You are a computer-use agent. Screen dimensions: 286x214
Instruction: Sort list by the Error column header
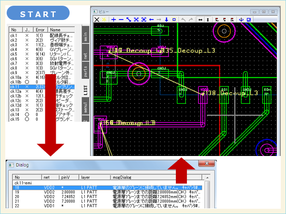(41, 29)
